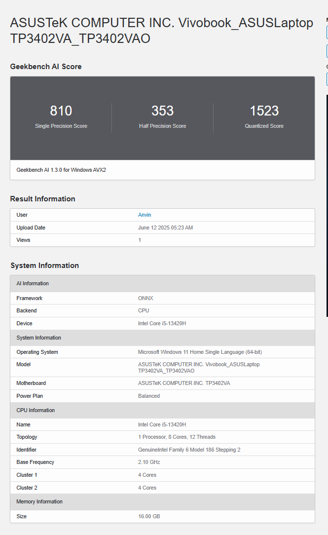Click the 'Power Plan' row label
The image size is (328, 535).
[x=30, y=396]
